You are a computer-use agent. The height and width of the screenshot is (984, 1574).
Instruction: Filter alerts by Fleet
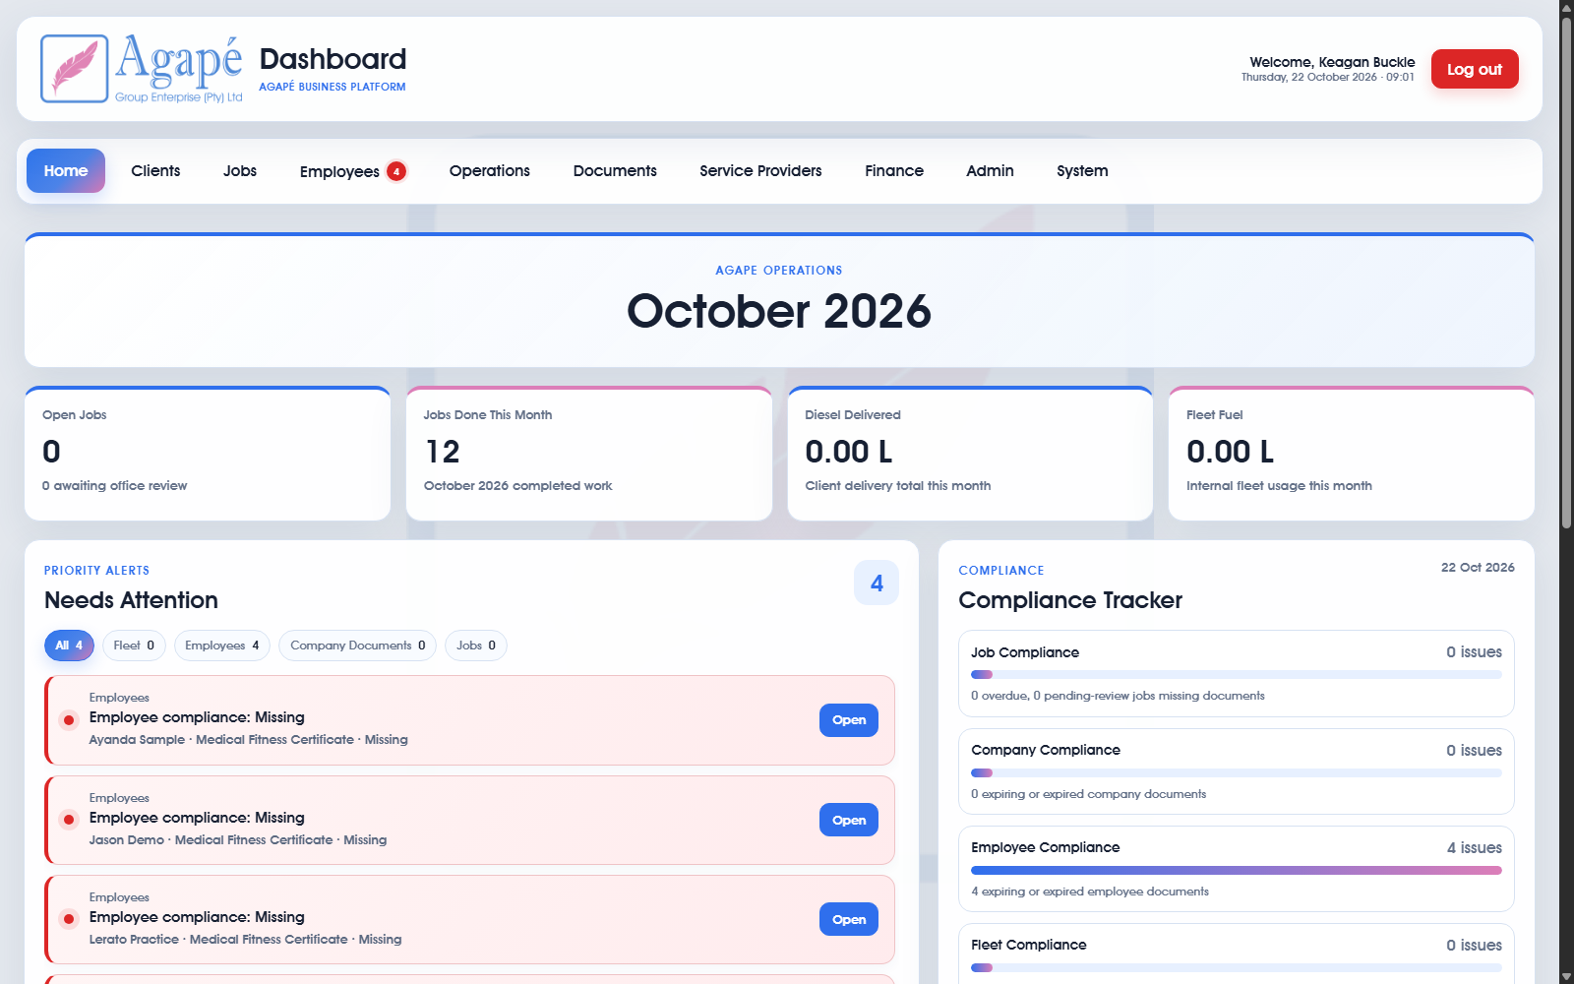click(134, 646)
